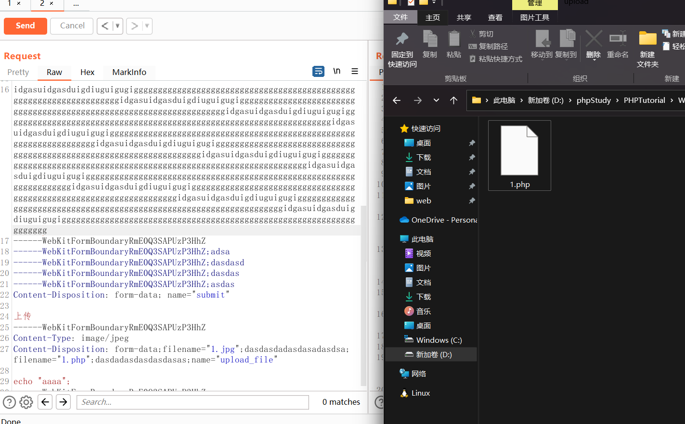This screenshot has height=424, width=685.
Task: Go up one folder level in Explorer
Action: coord(453,100)
